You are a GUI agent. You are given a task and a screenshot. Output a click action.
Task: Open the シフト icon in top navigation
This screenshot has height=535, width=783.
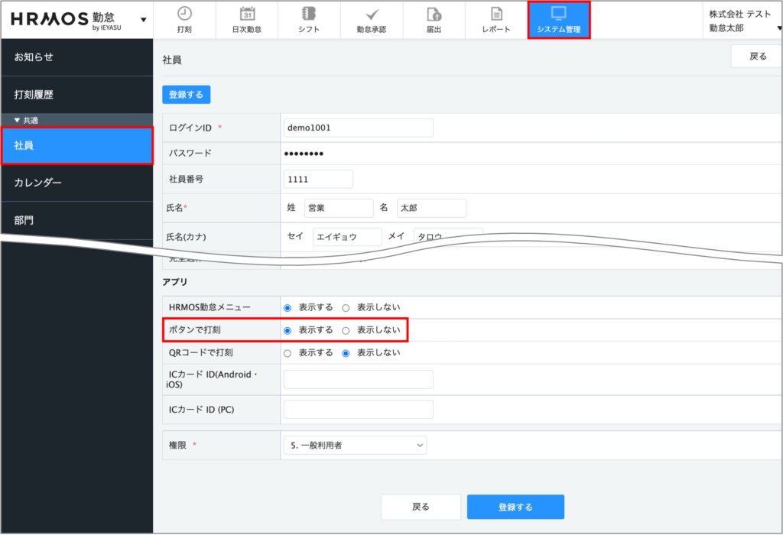point(309,14)
